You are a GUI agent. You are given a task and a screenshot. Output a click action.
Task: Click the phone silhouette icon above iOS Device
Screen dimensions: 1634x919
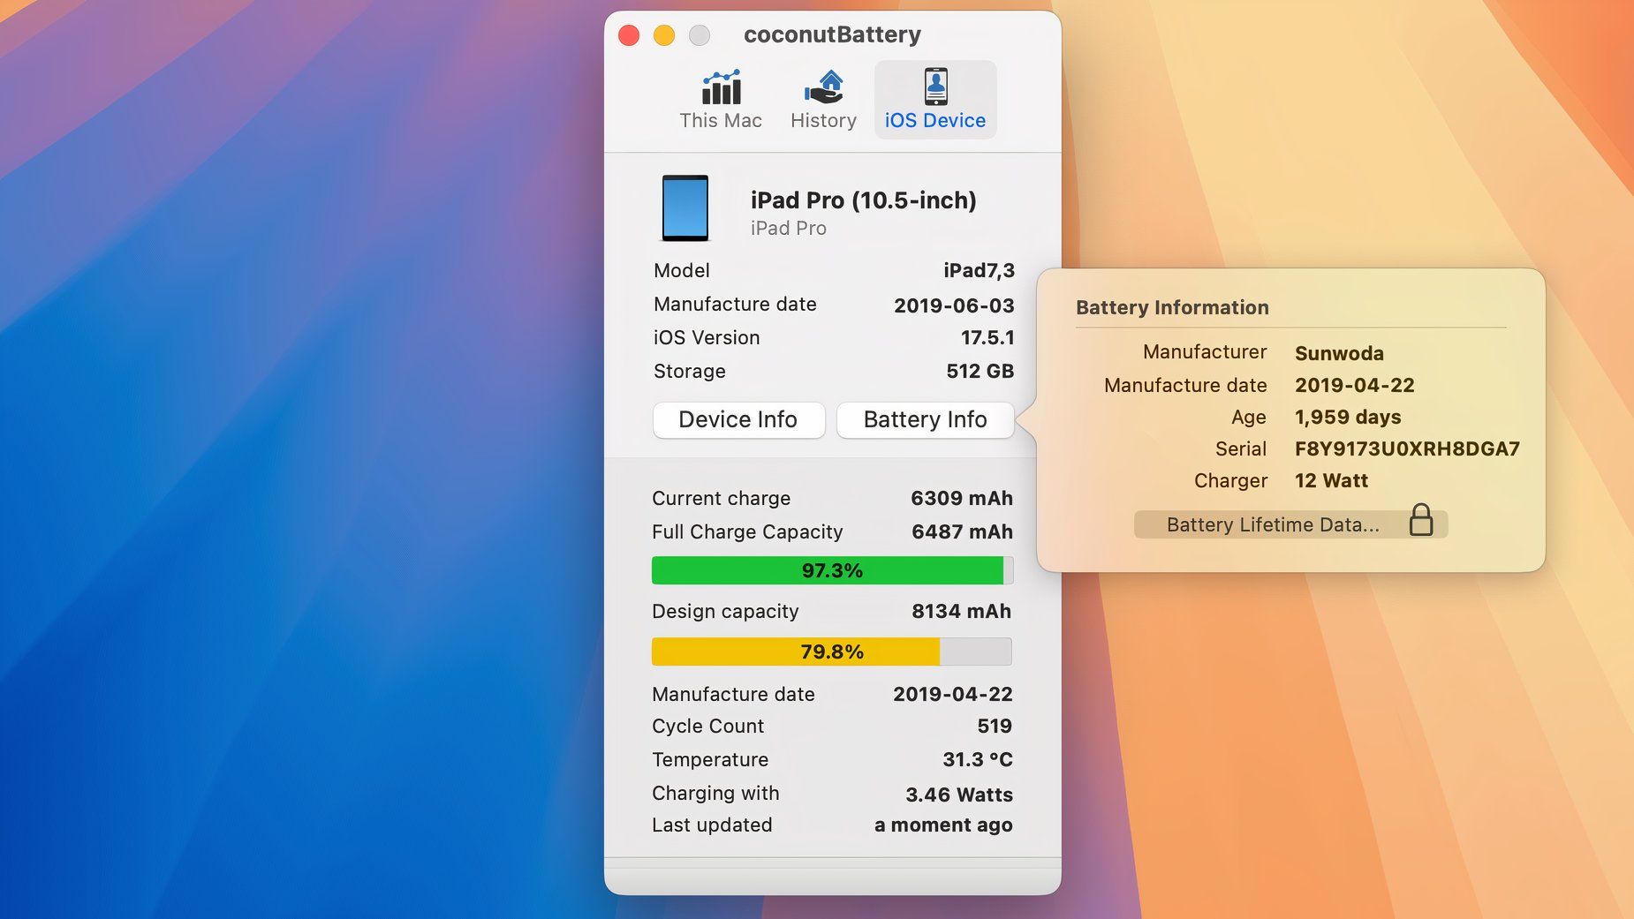coord(934,86)
